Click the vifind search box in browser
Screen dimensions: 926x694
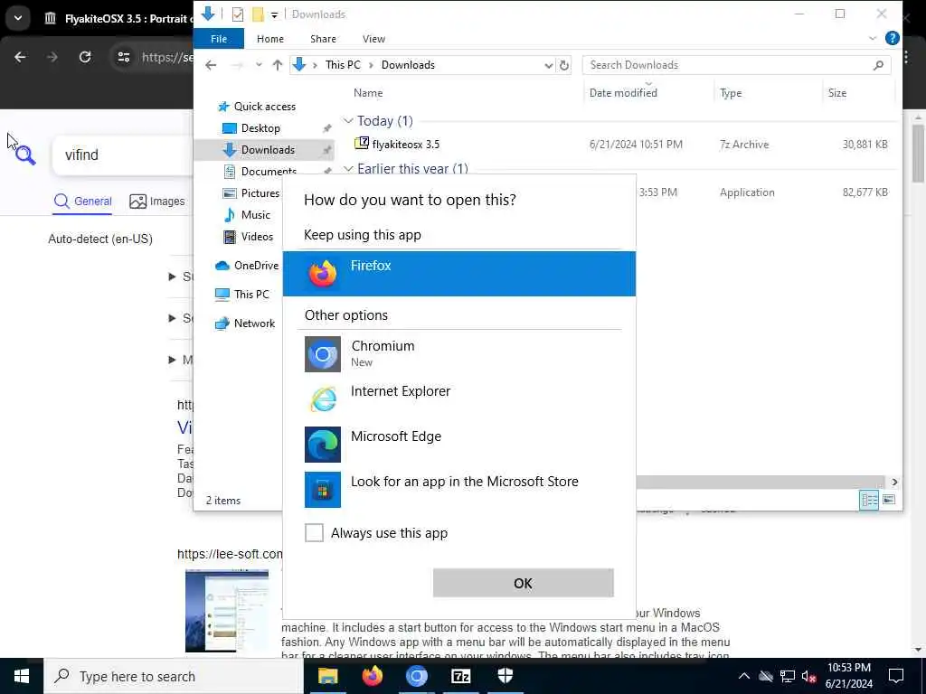(124, 155)
